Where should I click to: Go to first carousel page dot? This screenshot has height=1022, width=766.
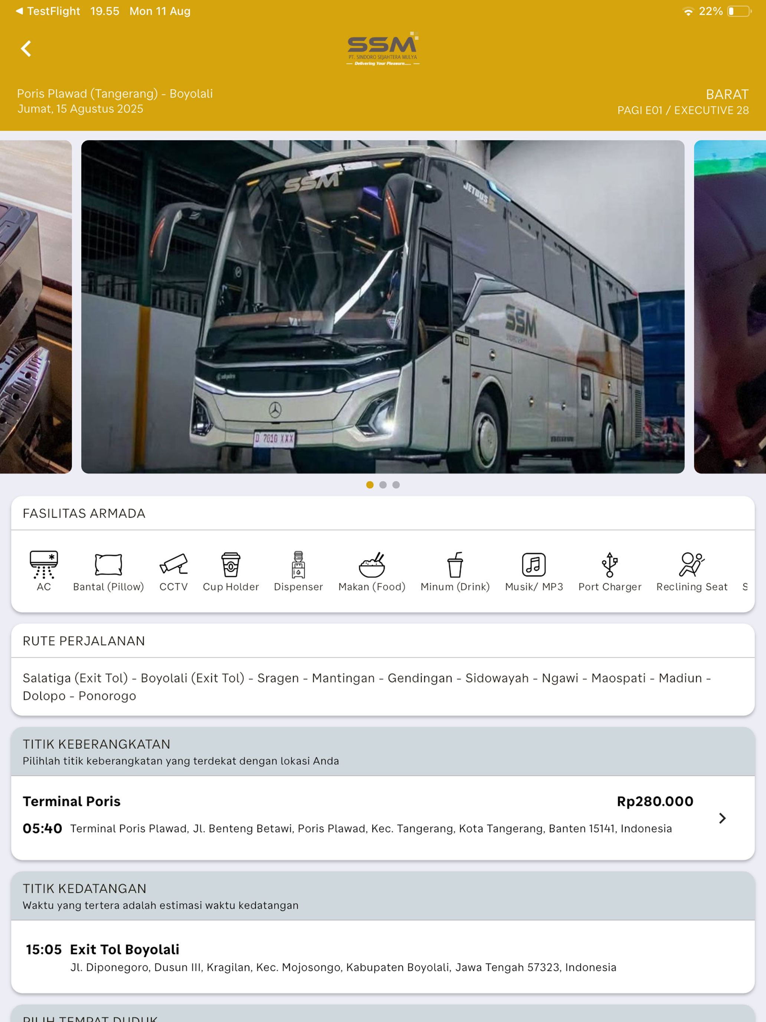coord(370,485)
